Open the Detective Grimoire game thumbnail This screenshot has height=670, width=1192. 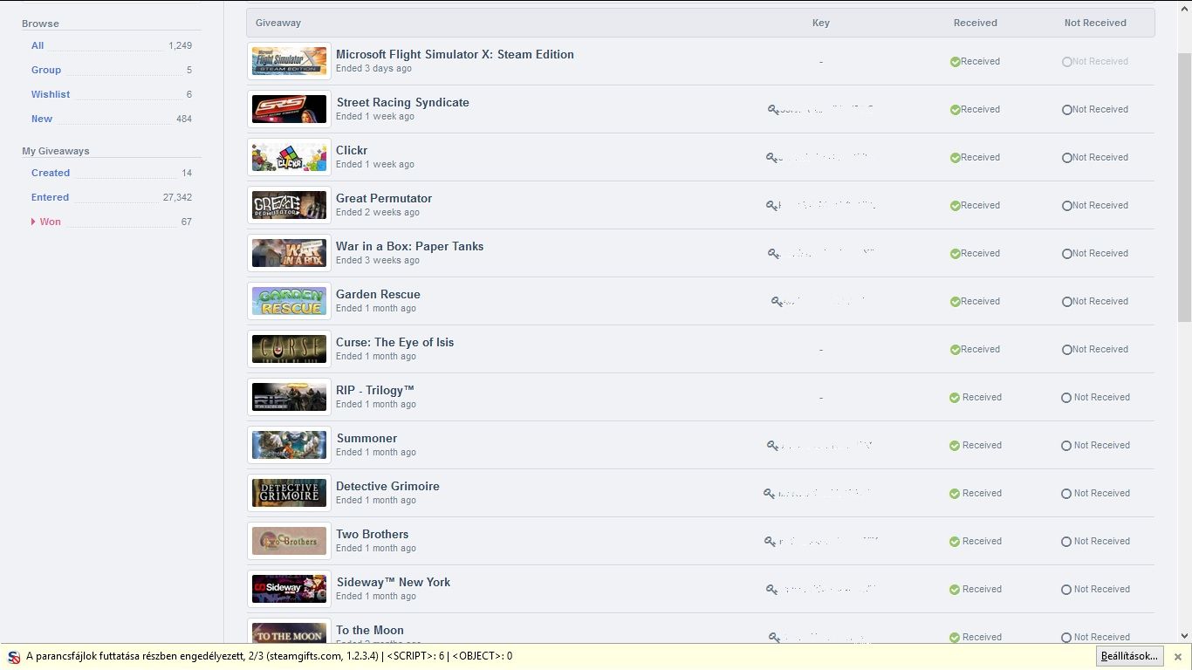coord(289,493)
